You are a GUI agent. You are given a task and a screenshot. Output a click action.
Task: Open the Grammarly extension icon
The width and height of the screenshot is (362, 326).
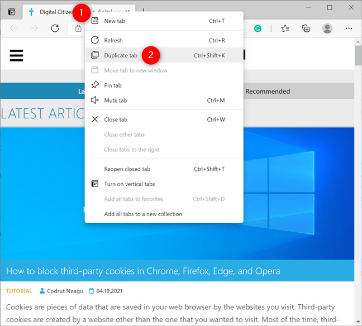point(258,28)
